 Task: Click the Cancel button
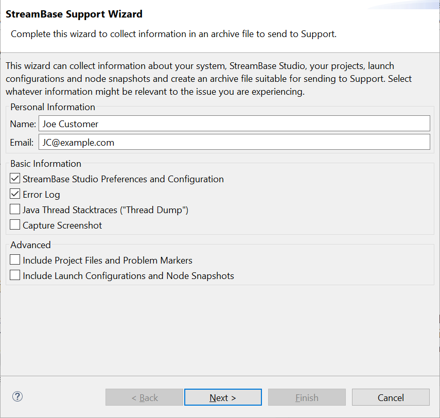coord(391,397)
